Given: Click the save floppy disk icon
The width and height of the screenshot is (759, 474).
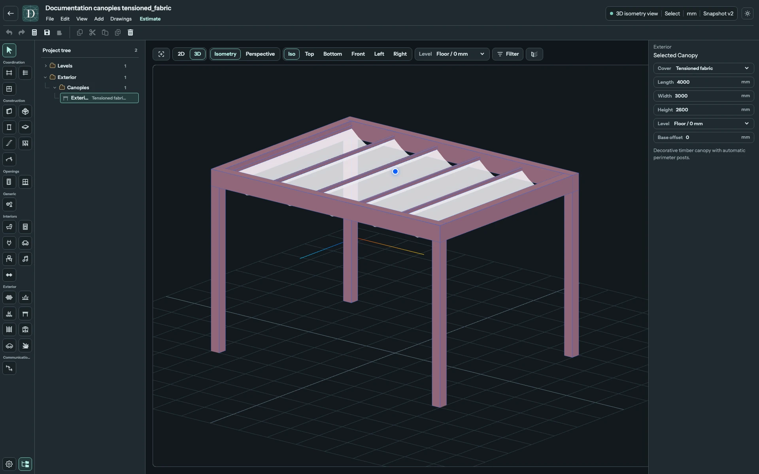Looking at the screenshot, I should click(x=47, y=32).
